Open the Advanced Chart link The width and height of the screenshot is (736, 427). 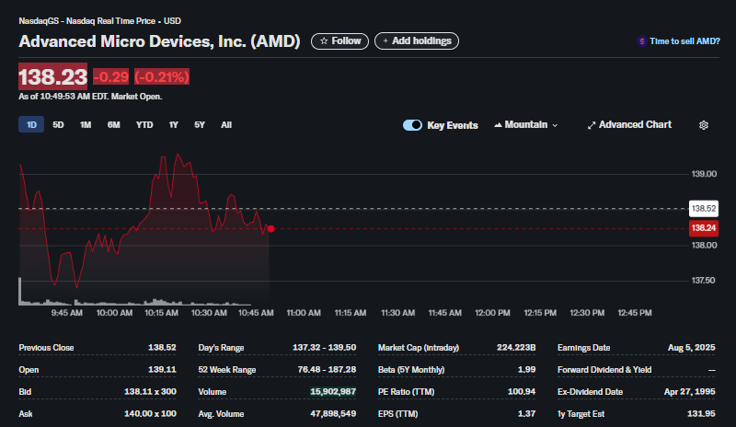click(x=629, y=125)
